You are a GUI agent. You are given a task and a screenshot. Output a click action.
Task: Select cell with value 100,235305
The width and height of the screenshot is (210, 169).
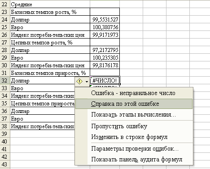click(x=105, y=58)
